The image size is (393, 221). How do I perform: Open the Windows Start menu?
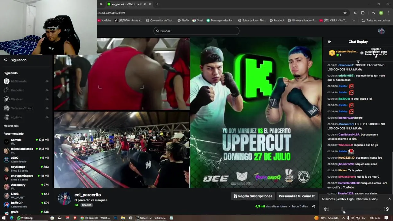pos(4,218)
